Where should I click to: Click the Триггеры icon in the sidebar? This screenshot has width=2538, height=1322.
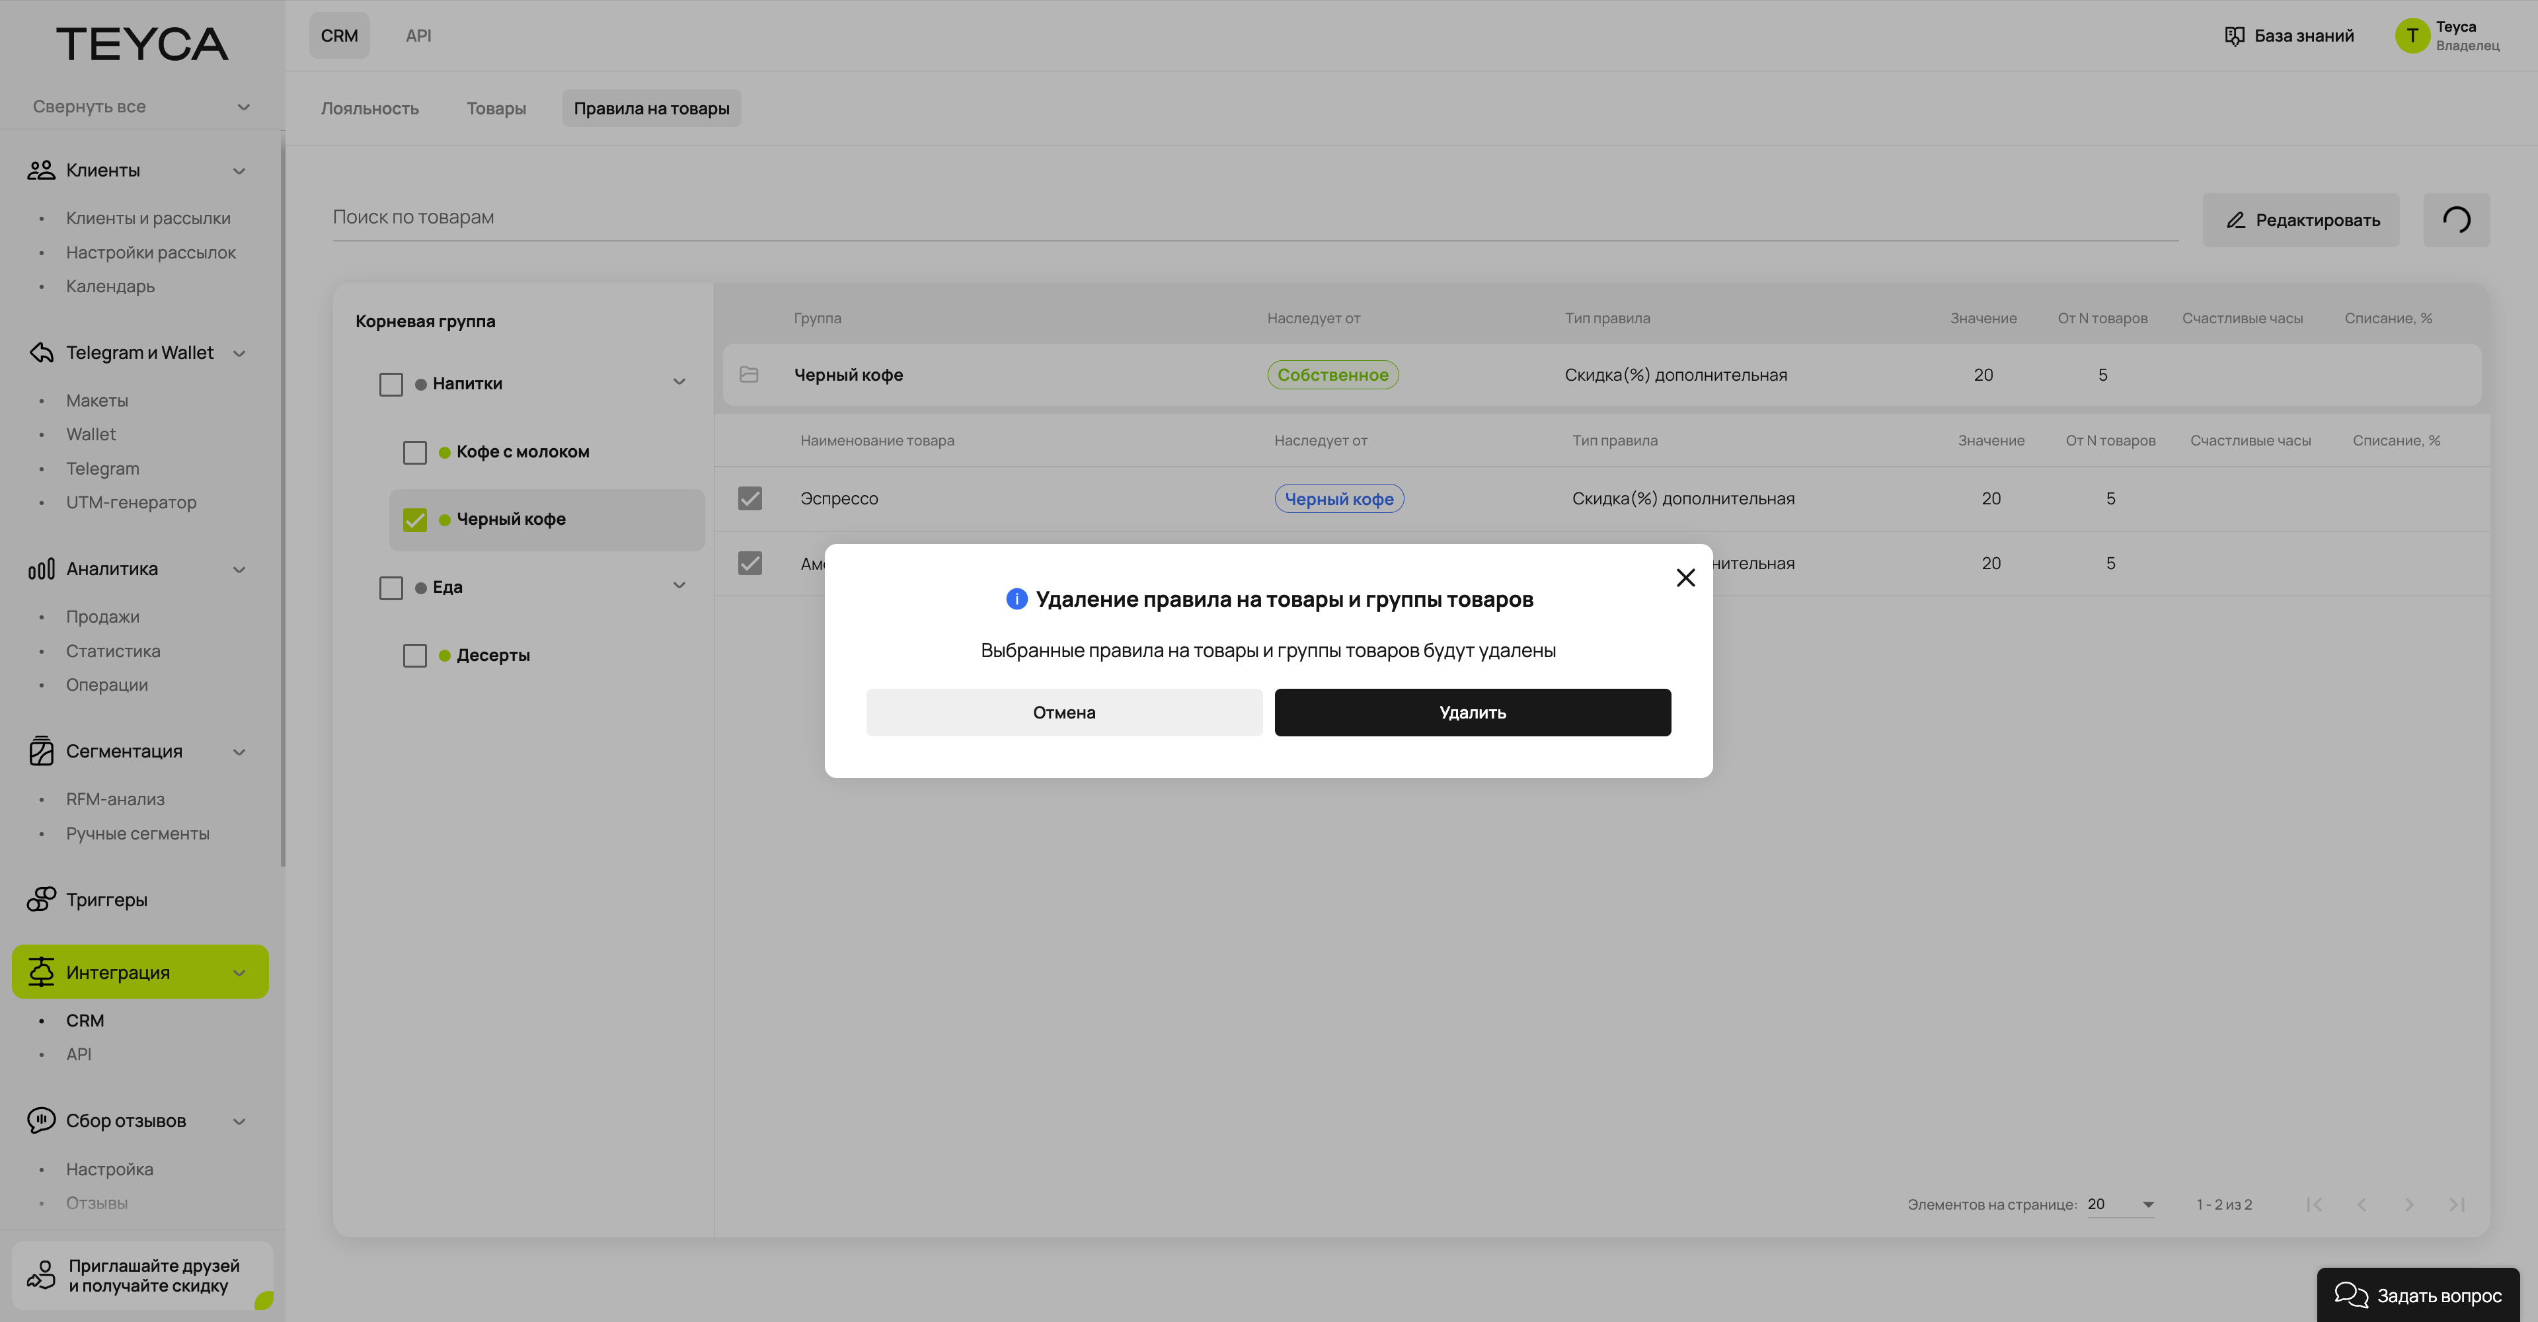click(40, 900)
